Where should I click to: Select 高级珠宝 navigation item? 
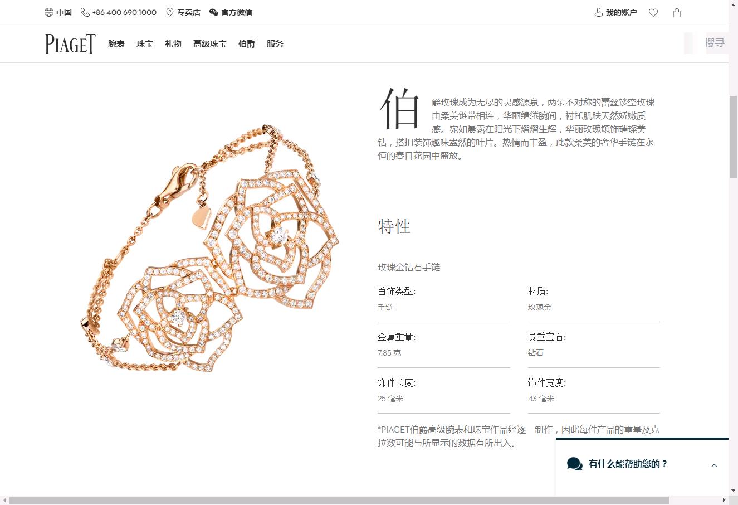(210, 44)
